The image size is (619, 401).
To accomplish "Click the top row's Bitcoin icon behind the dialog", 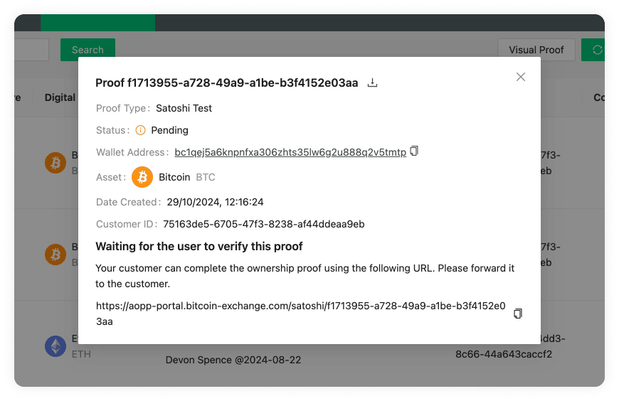I will [x=55, y=163].
